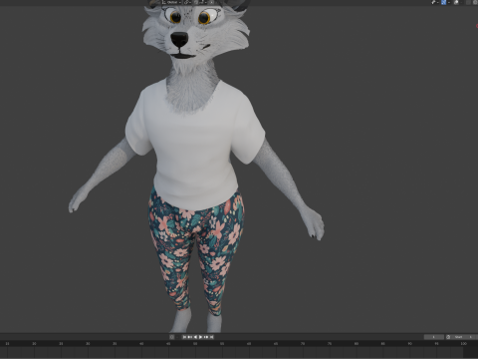The width and height of the screenshot is (478, 359).
Task: Click frame 50 on the timeline ruler
Action: coord(195,344)
